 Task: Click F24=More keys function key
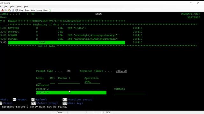coord(73,103)
